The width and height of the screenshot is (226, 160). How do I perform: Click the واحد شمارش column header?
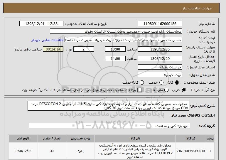[x=80, y=138]
